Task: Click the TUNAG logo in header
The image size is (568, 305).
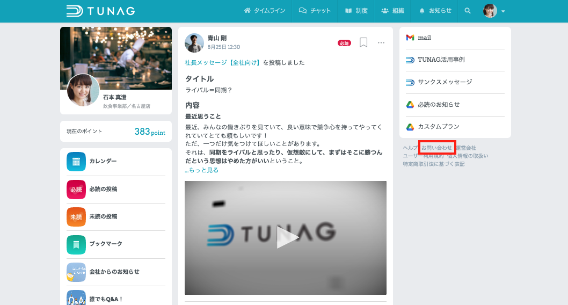Action: 101,11
